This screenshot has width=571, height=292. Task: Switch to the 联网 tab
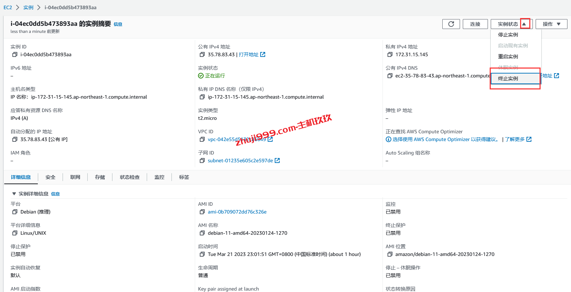click(x=75, y=177)
